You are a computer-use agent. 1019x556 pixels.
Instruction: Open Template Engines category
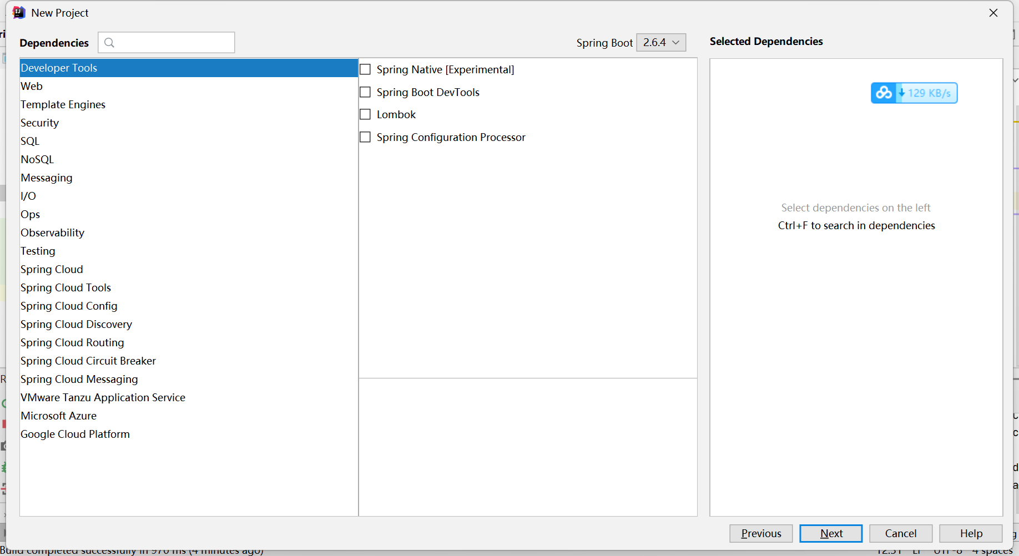point(189,104)
